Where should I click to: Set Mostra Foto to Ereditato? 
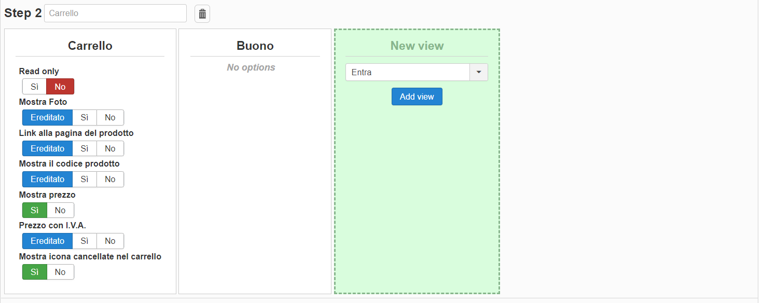pos(47,118)
